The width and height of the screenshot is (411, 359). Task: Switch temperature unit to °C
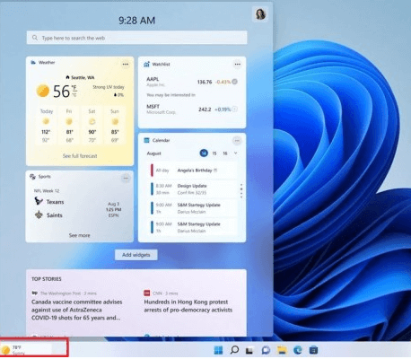pos(74,94)
